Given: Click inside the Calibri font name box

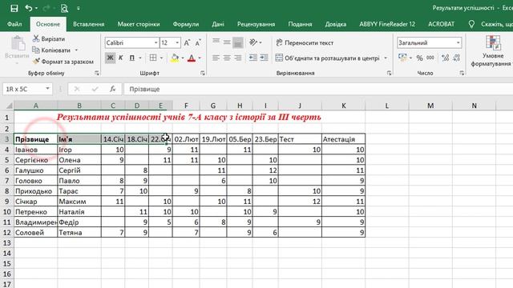Looking at the screenshot, I should point(129,42).
